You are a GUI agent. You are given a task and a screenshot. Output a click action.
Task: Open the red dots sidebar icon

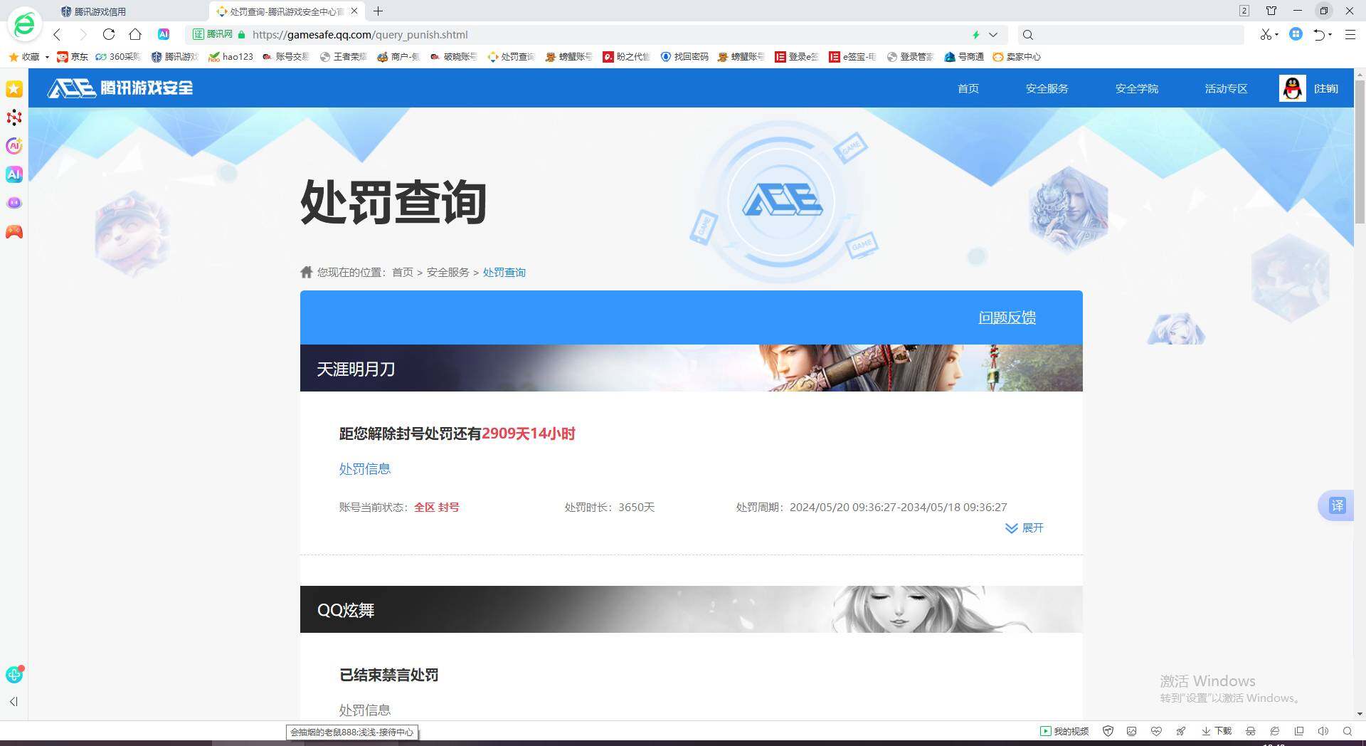pos(14,117)
